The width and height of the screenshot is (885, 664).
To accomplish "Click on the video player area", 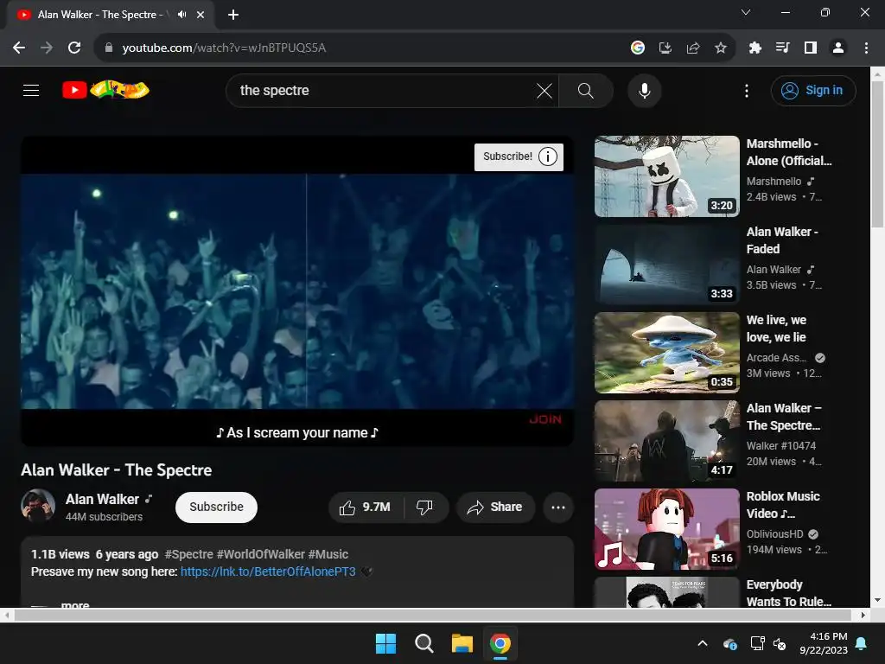I will [x=297, y=290].
